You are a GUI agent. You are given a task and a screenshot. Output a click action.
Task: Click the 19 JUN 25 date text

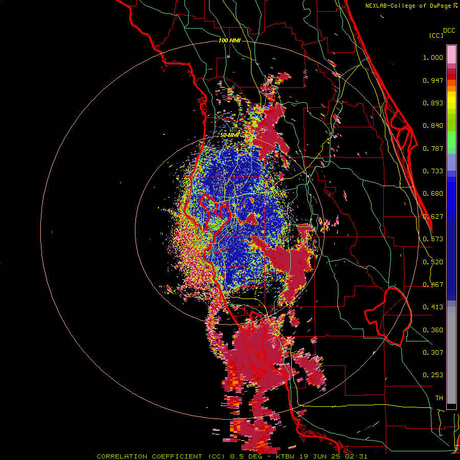[x=320, y=456]
